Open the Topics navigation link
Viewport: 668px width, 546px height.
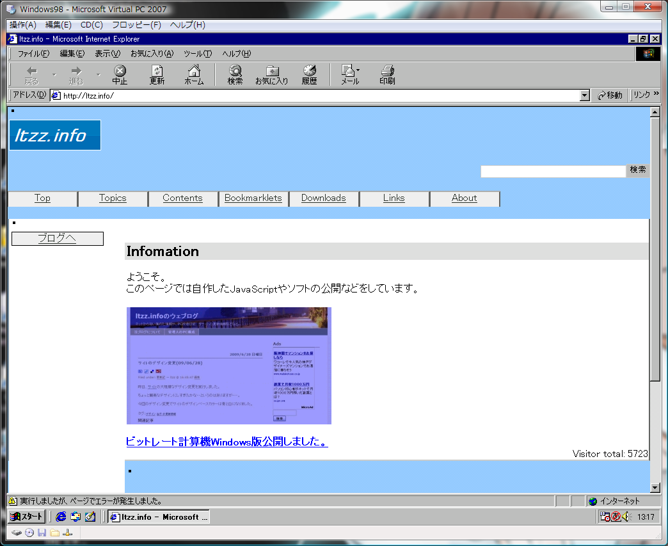(113, 198)
